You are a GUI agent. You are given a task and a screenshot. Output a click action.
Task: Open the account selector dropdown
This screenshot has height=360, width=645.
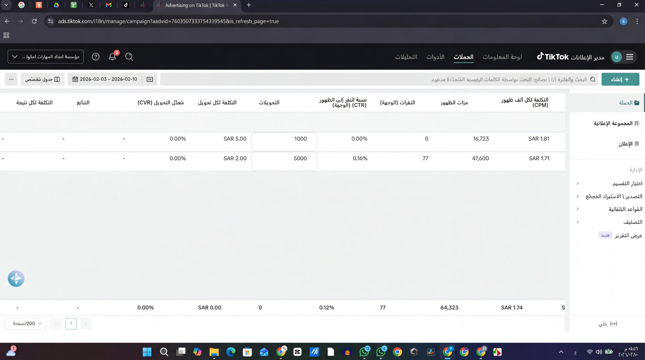46,57
